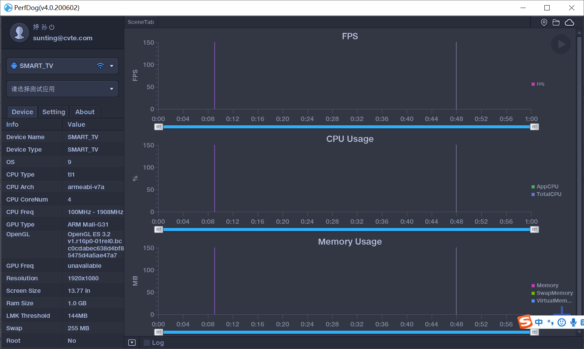Enable the Log checkbox at the bottom
The height and width of the screenshot is (349, 584).
click(147, 342)
